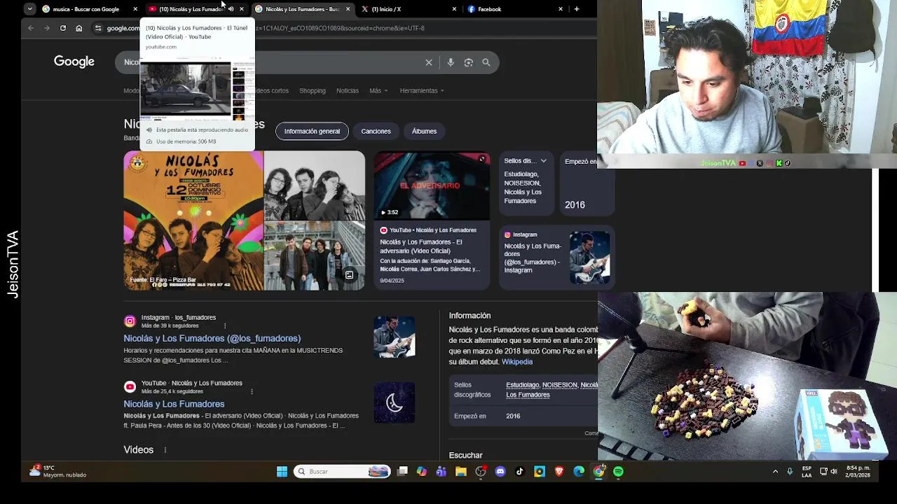The image size is (897, 504).
Task: Expand the Más filters dropdown
Action: [x=378, y=90]
